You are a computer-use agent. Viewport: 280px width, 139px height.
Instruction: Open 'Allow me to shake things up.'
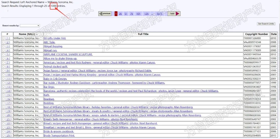[60, 58]
